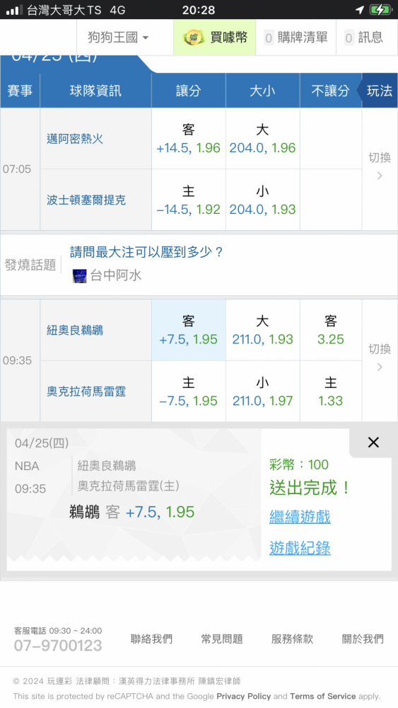Pick Thunder 主 moneyline 1.33

(330, 392)
